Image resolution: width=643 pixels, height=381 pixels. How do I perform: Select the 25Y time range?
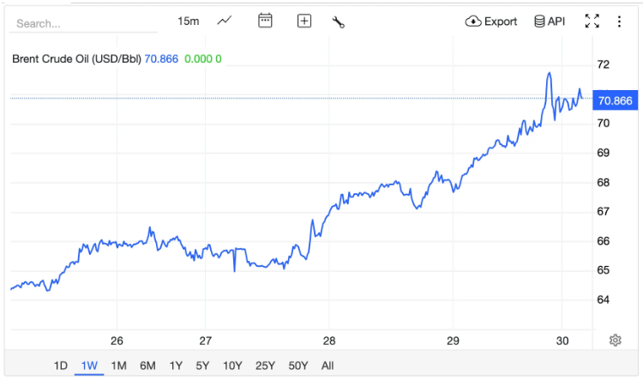click(x=266, y=366)
